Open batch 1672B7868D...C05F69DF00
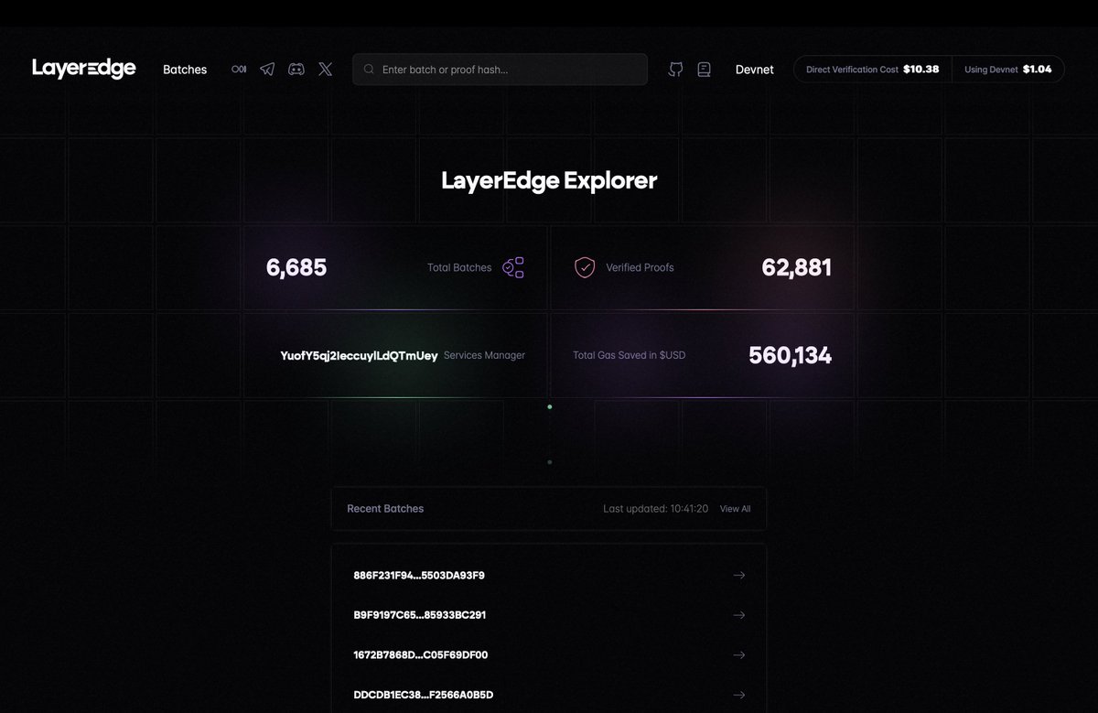Screen dimensions: 1098x713 pyautogui.click(x=421, y=655)
